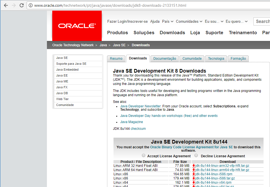Switch to the Documentação tab
The height and width of the screenshot is (187, 270).
coord(165,59)
